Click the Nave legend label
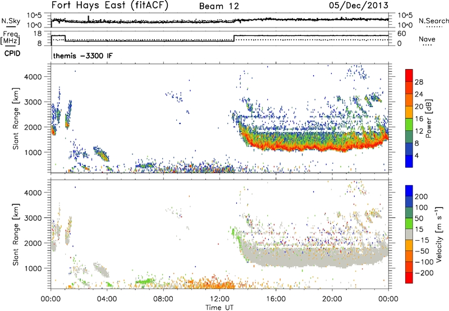The height and width of the screenshot is (311, 449). pyautogui.click(x=427, y=39)
